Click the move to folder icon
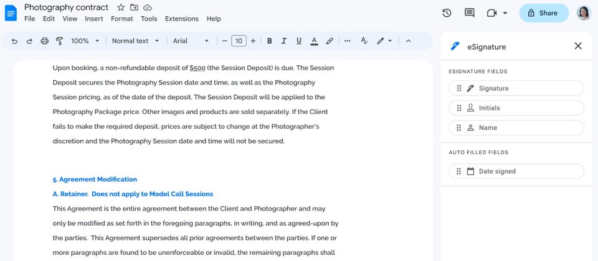598x261 pixels. pos(135,7)
